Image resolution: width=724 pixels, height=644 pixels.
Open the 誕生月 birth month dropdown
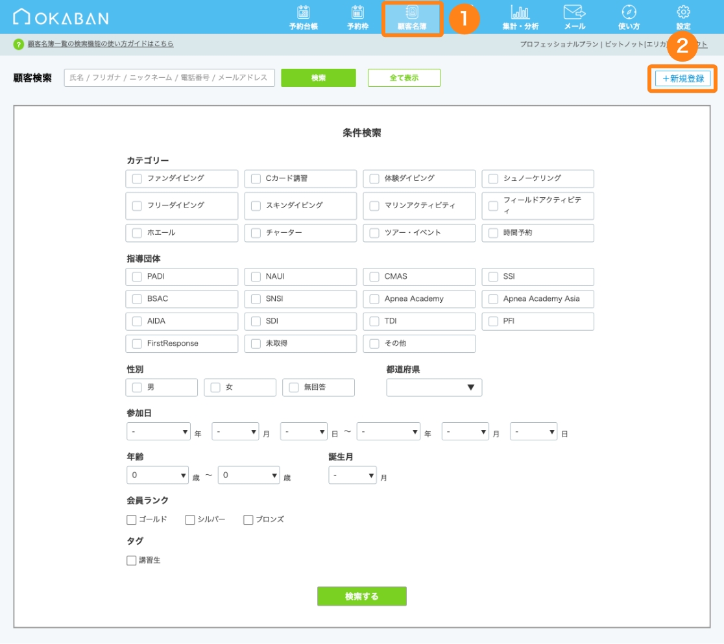(353, 475)
